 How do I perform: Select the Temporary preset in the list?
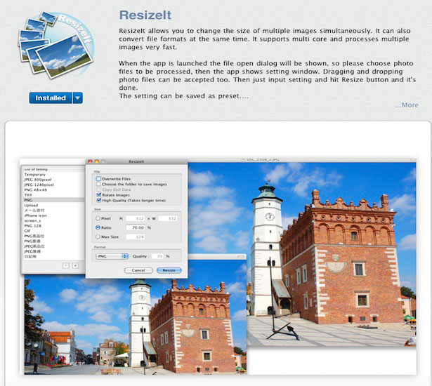pos(53,175)
